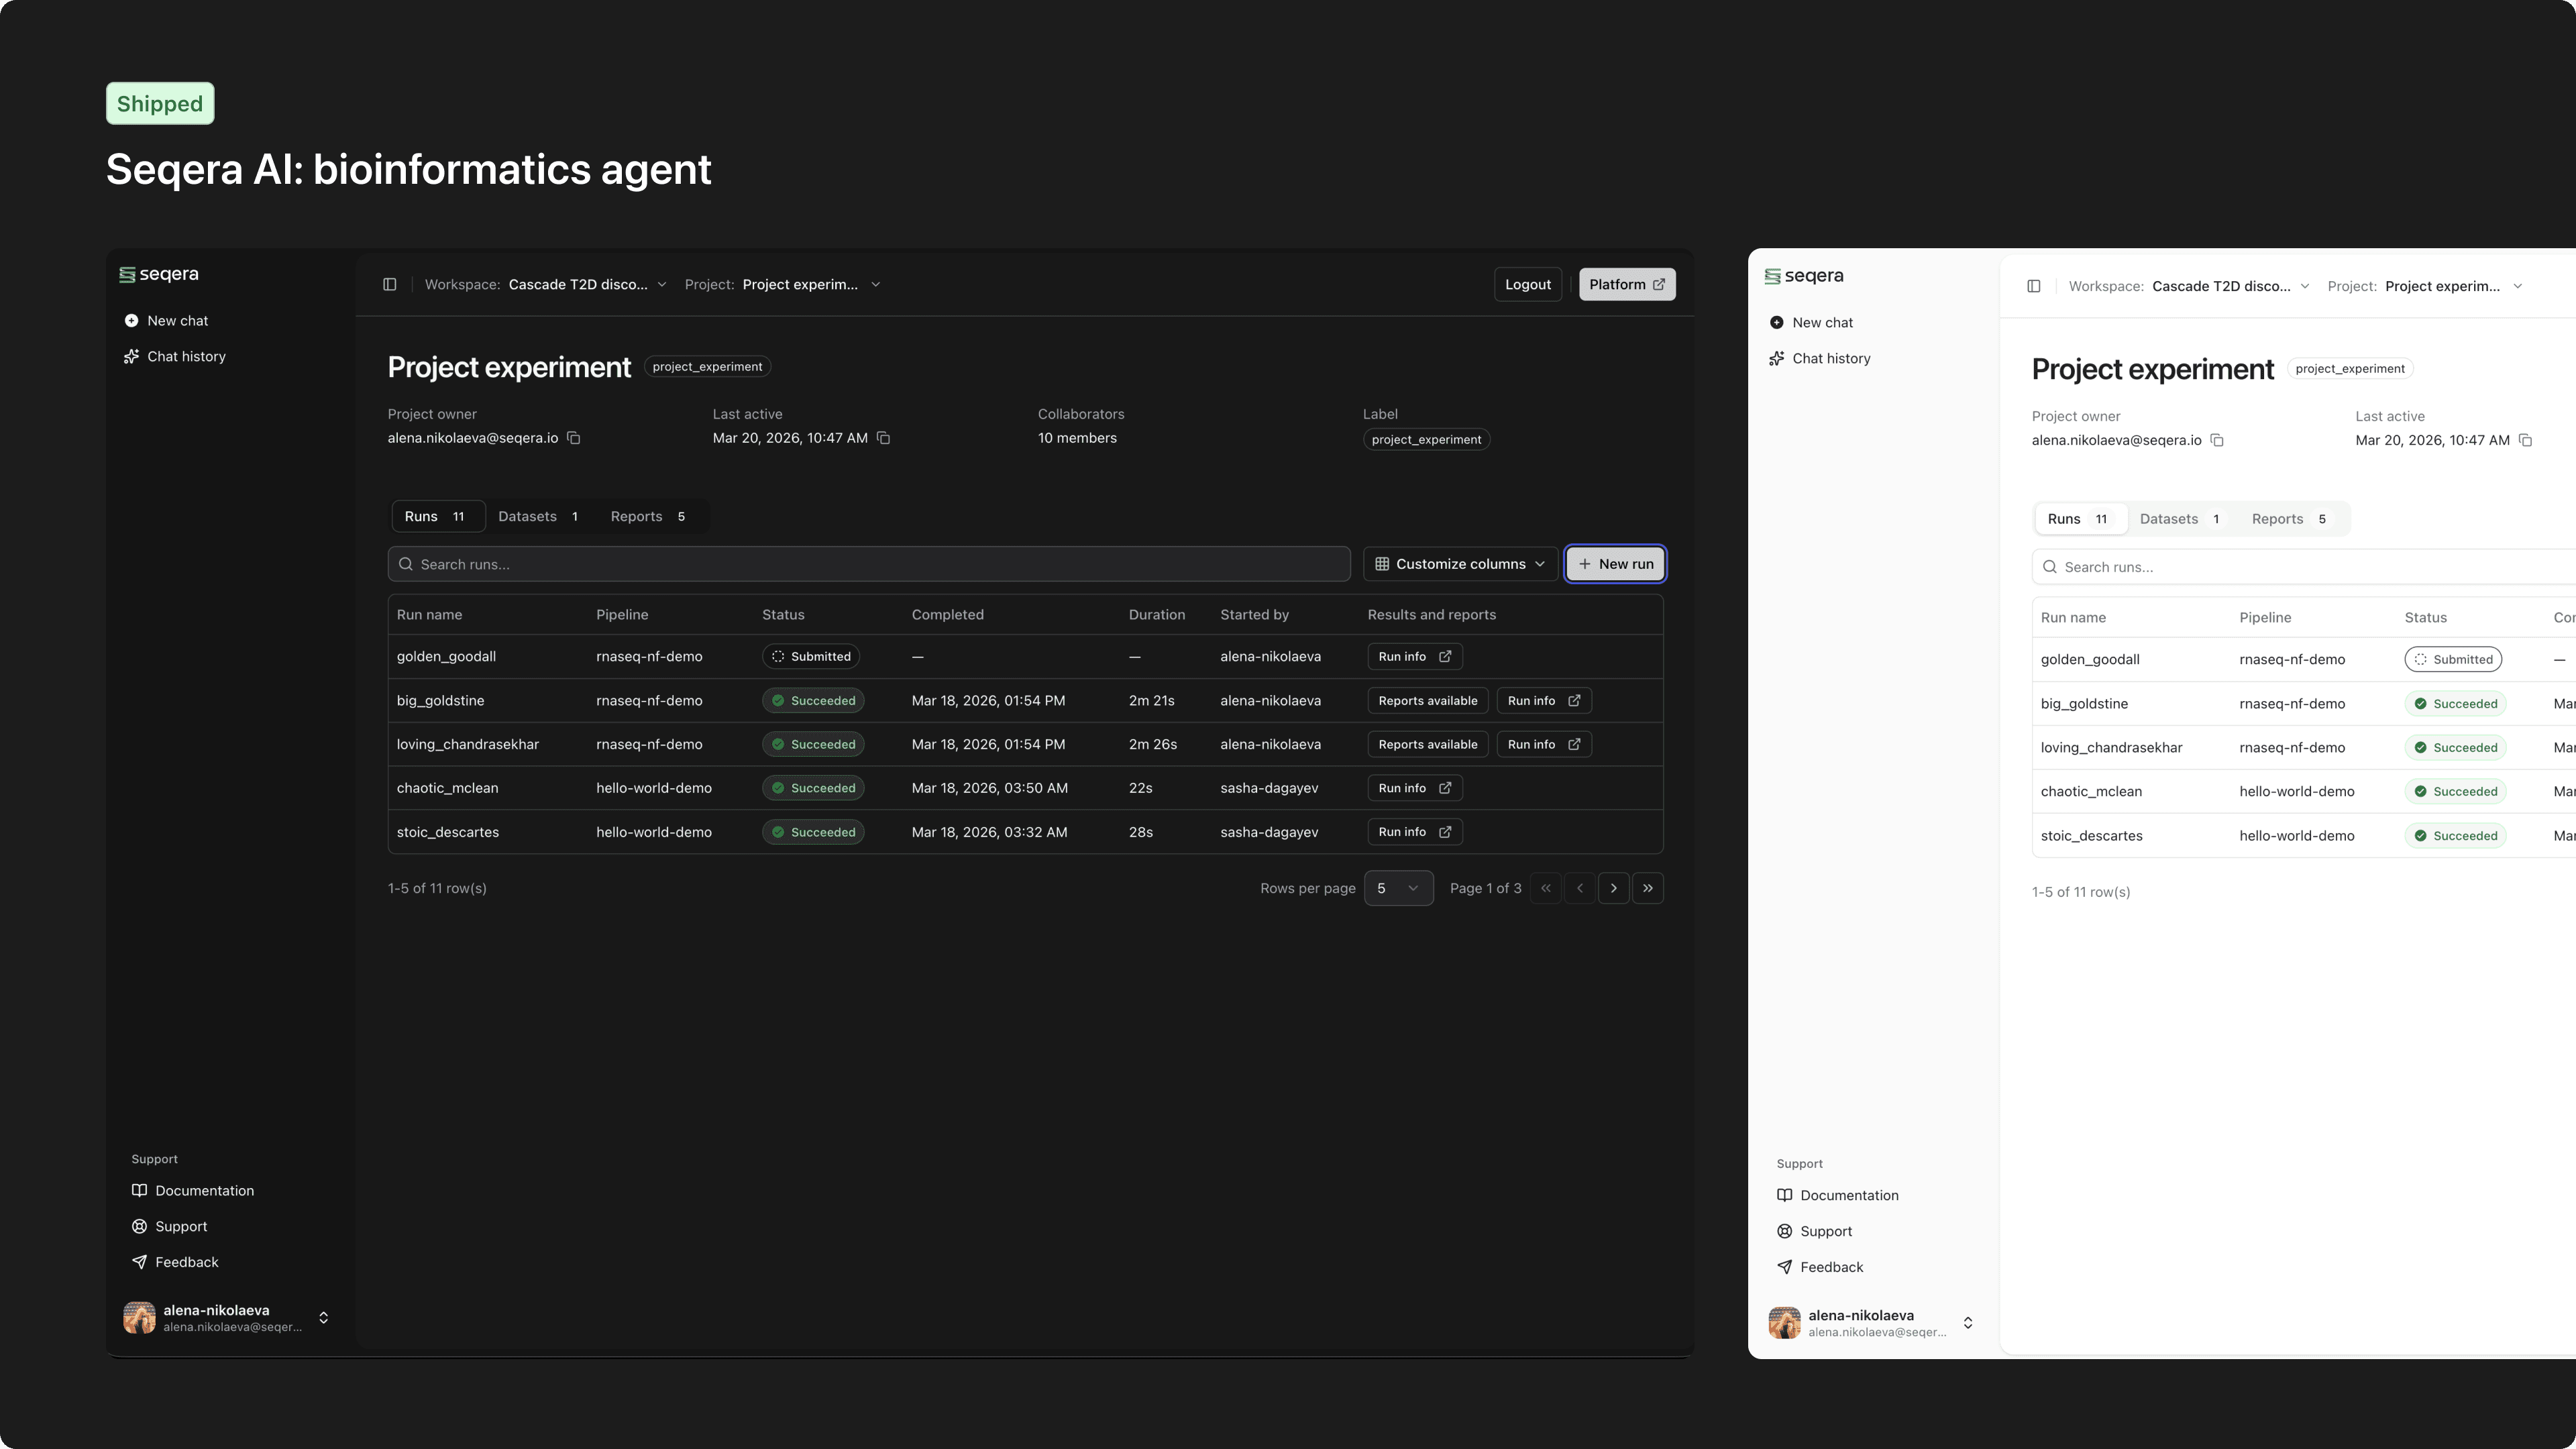
Task: Open Run info for golden_goodall
Action: (x=1413, y=656)
